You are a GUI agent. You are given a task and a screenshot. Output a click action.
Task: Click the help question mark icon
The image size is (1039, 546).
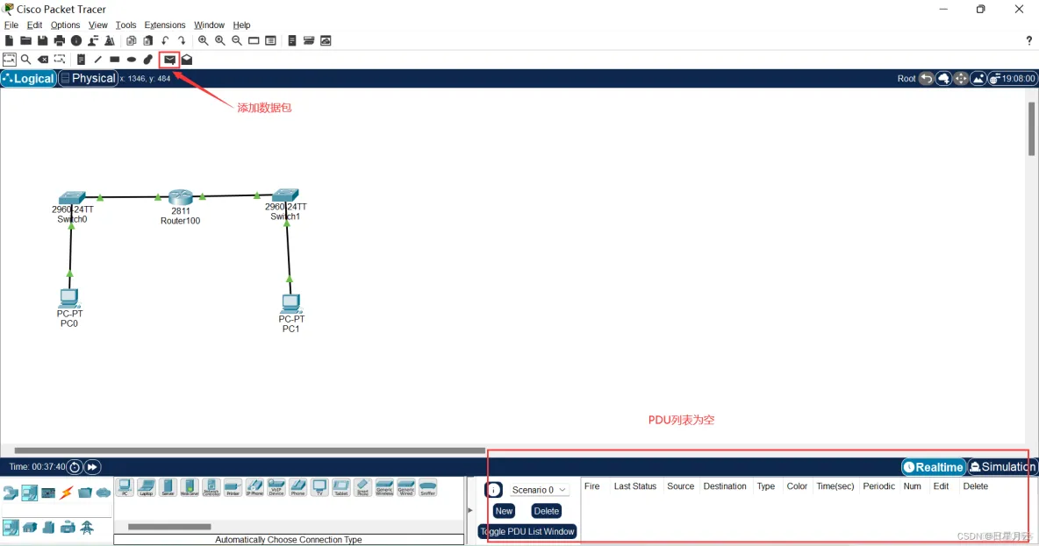point(1029,41)
